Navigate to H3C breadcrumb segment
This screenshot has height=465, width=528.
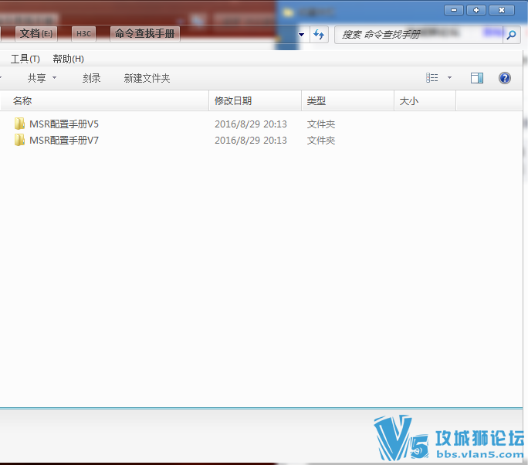coord(83,34)
